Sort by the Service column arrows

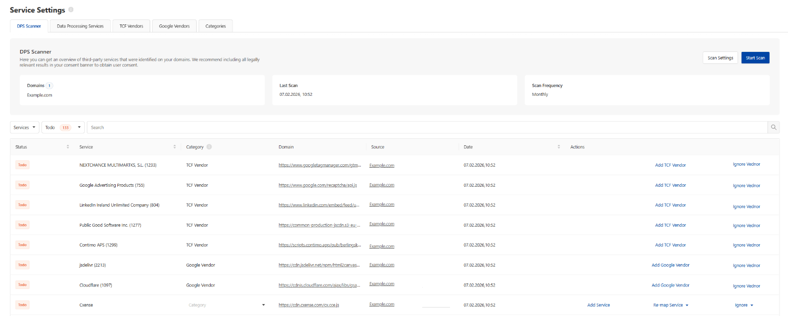[175, 147]
